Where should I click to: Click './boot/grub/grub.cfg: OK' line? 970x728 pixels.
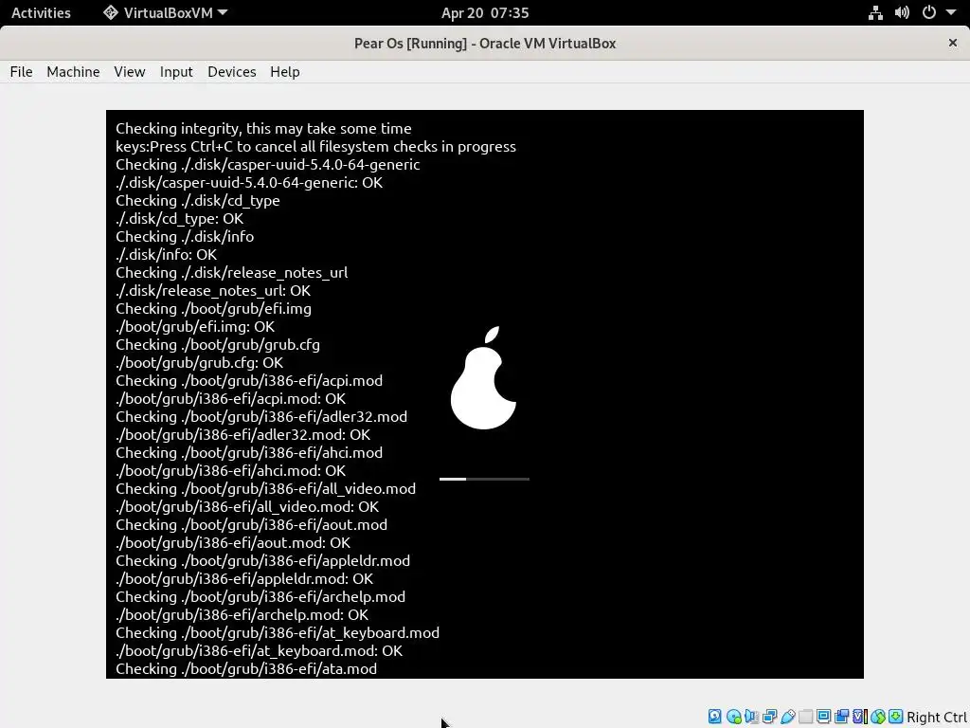tap(199, 363)
